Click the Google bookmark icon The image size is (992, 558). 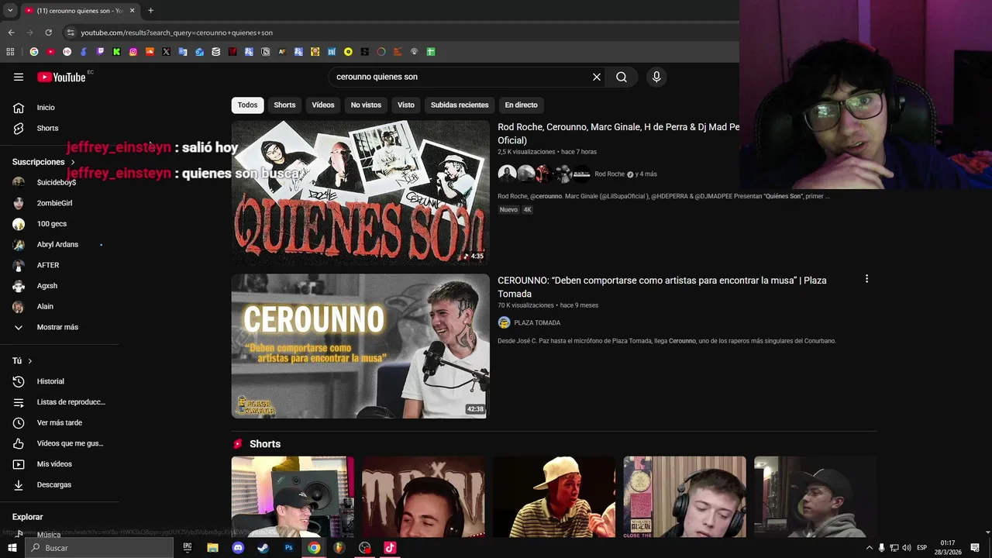34,52
